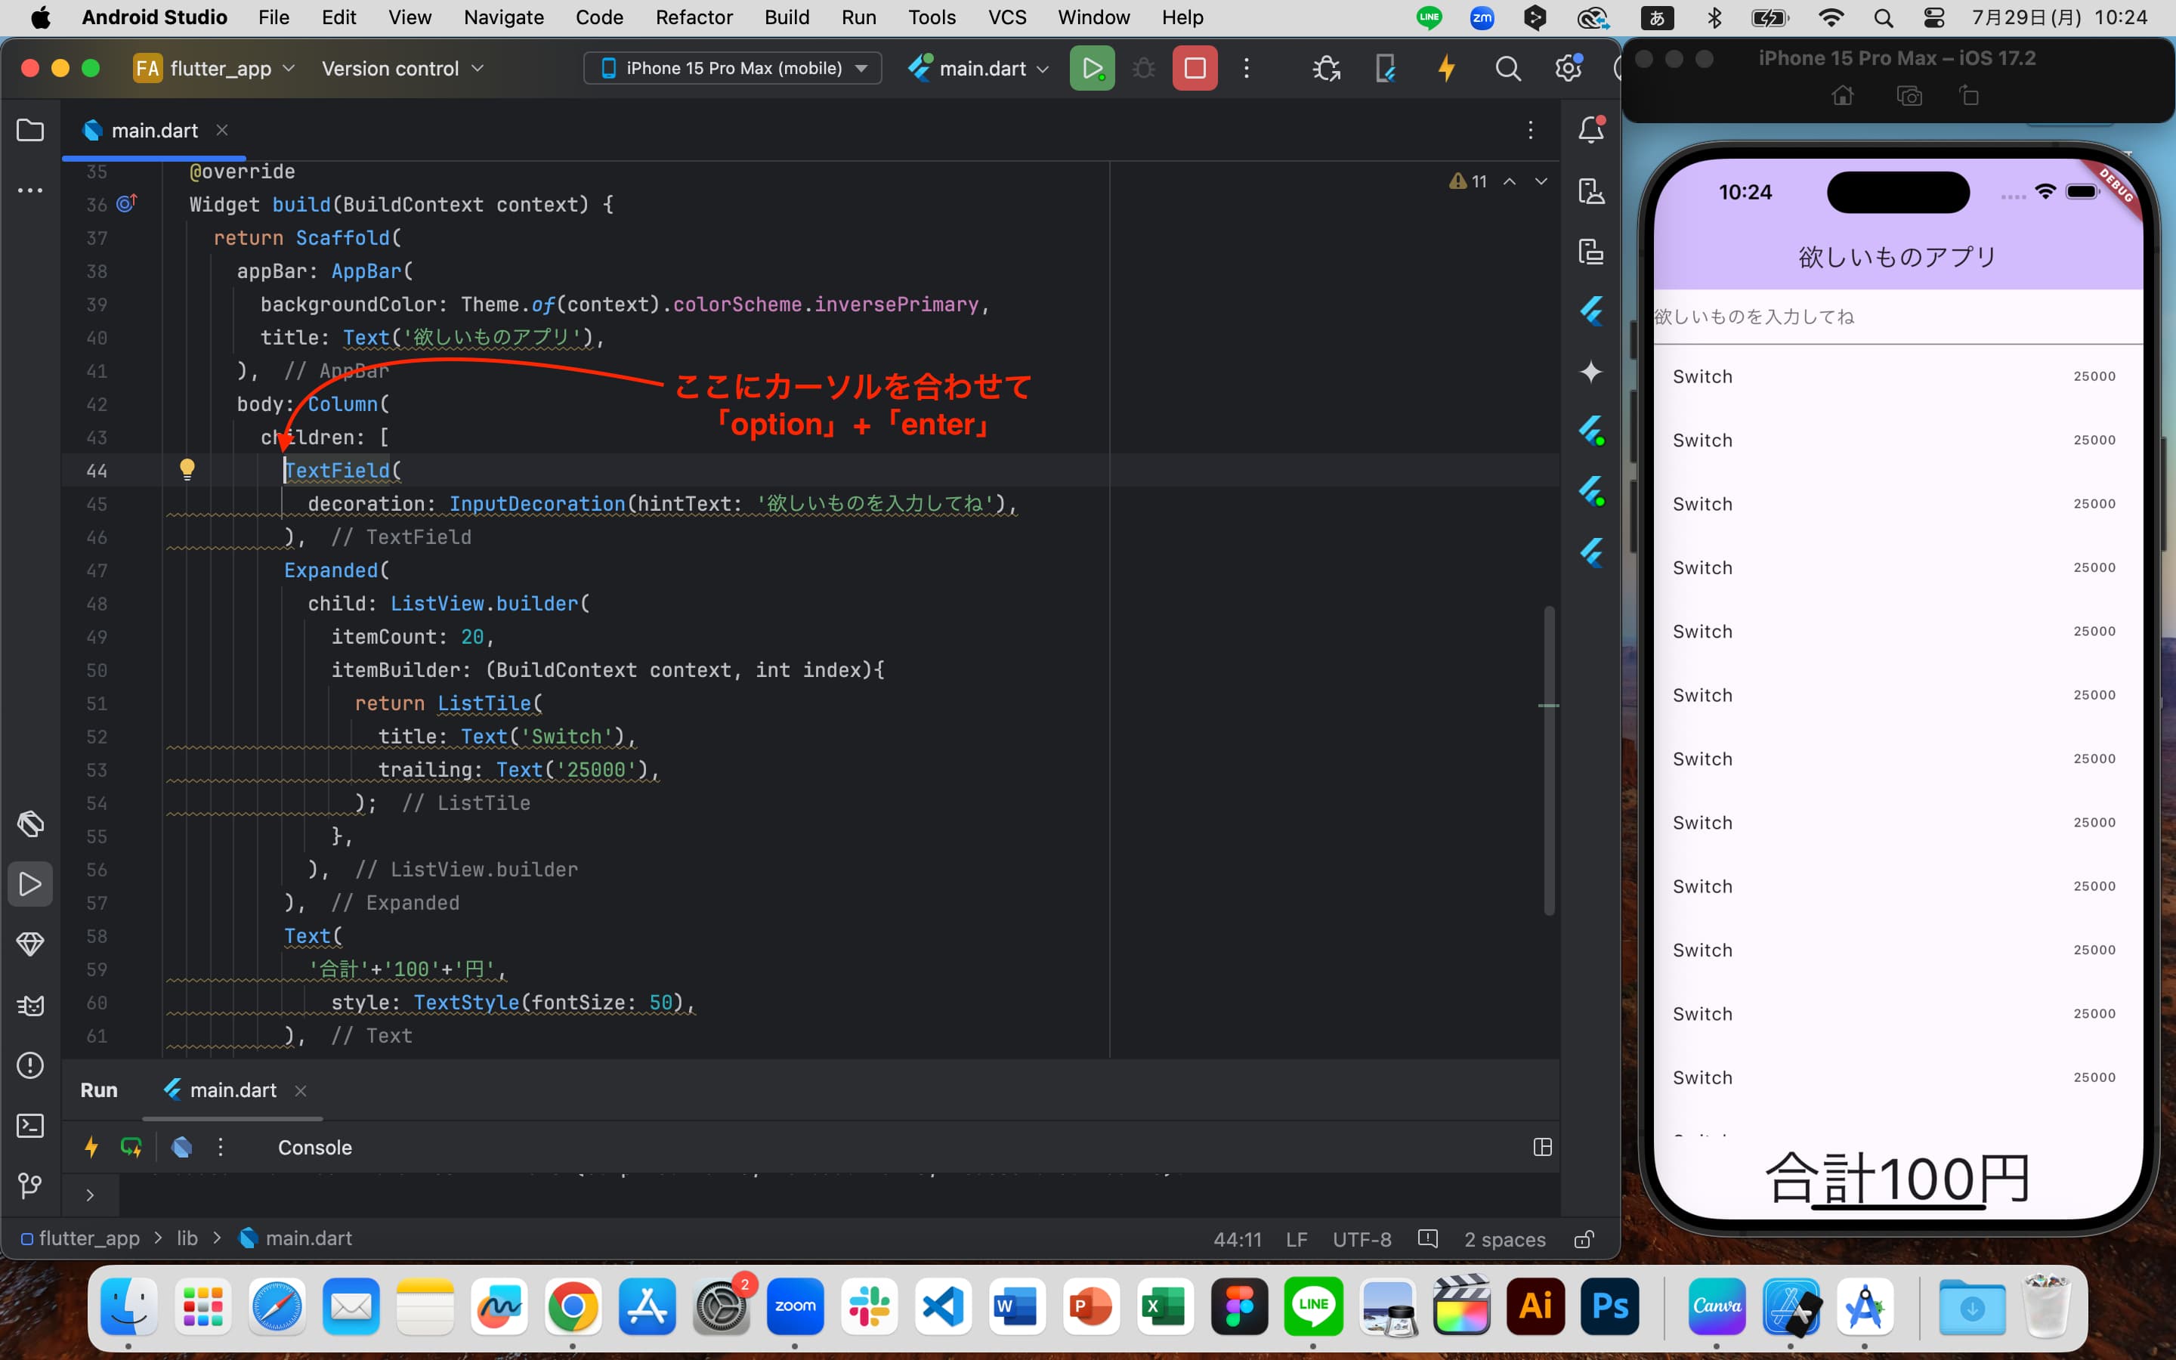Open the Search everywhere icon
Image resolution: width=2176 pixels, height=1360 pixels.
point(1507,67)
